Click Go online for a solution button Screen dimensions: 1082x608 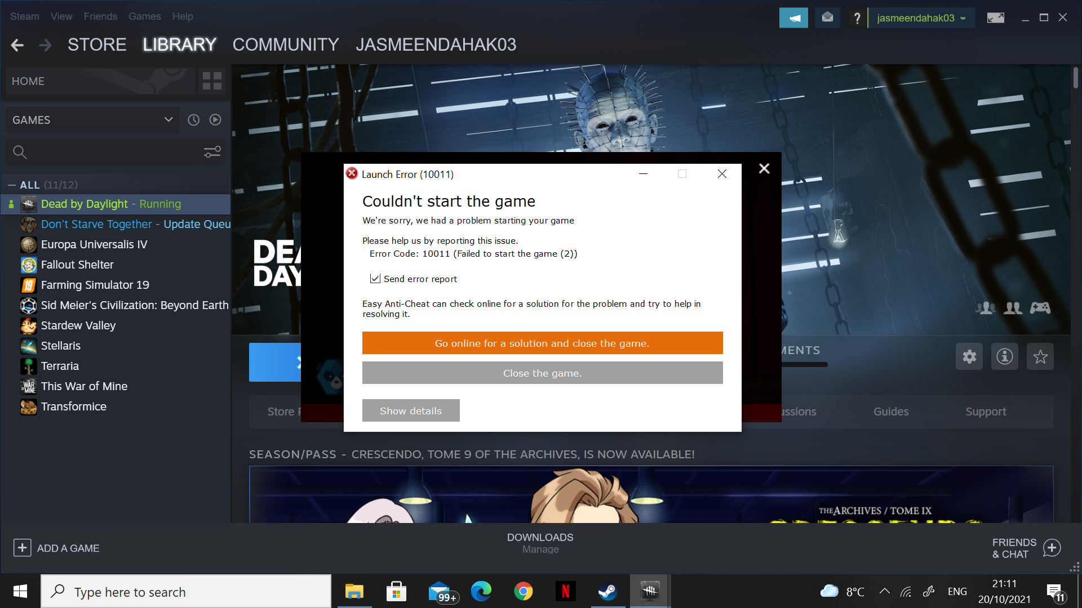pos(542,343)
